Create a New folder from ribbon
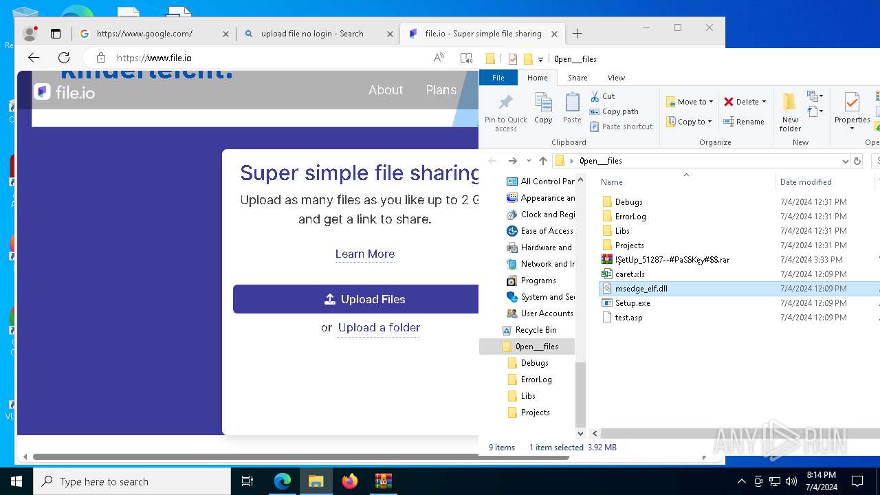880x495 pixels. (x=790, y=112)
